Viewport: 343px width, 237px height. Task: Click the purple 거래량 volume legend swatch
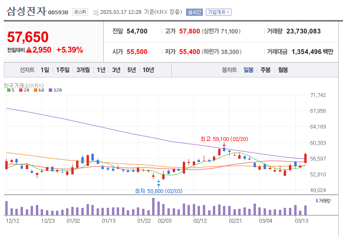[x=317, y=201]
